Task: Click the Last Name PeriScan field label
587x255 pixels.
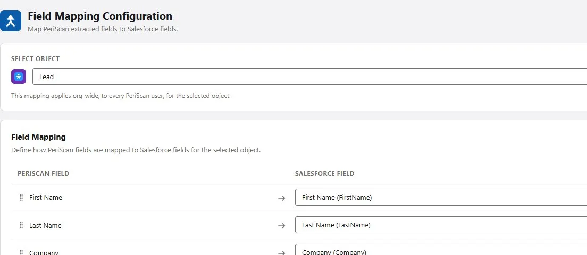Action: [45, 225]
